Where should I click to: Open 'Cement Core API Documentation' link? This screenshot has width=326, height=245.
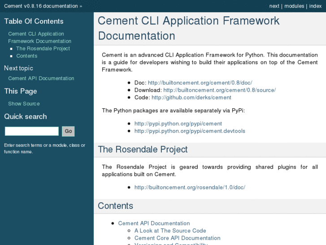pos(177,238)
